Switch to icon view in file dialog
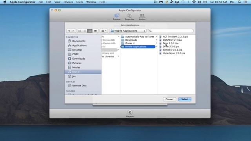 pyautogui.click(x=80, y=31)
